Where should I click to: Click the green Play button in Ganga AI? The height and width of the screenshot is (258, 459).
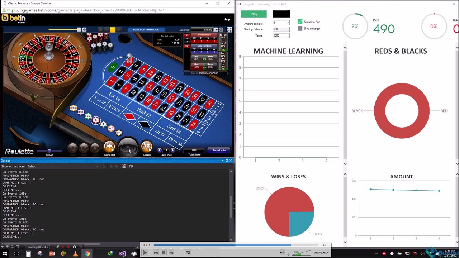click(254, 14)
